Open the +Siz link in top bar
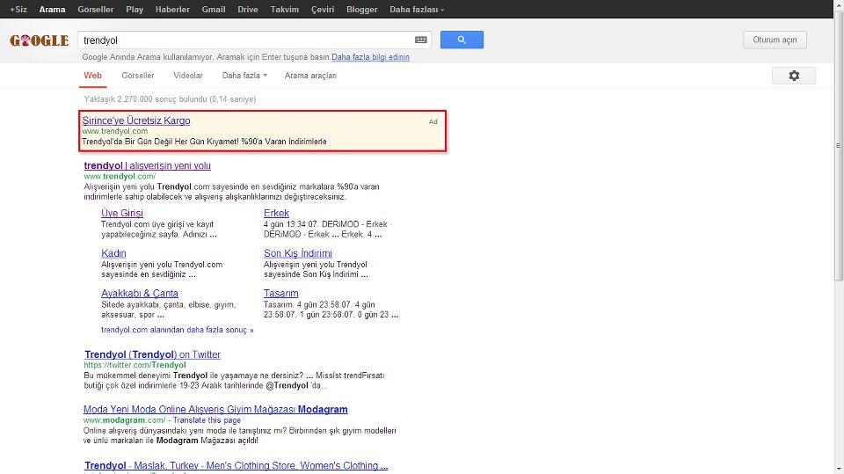The height and width of the screenshot is (474, 844). click(x=18, y=9)
